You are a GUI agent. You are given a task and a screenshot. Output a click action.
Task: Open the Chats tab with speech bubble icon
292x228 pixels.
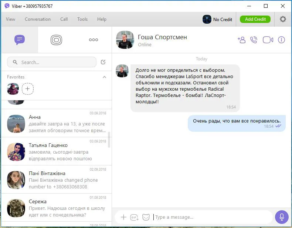[x=20, y=40]
